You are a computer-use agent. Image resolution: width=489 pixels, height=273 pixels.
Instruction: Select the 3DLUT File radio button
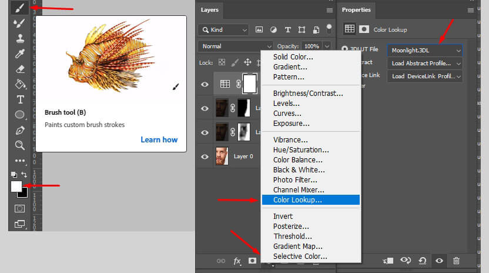[x=344, y=49]
